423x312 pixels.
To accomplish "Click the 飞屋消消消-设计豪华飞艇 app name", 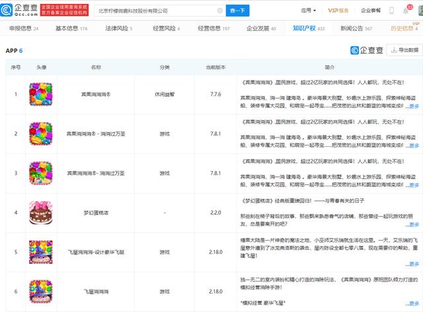I will point(96,252).
